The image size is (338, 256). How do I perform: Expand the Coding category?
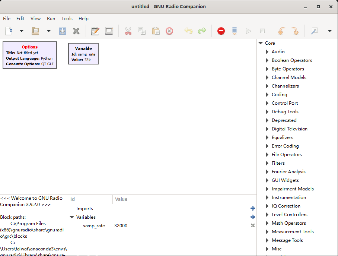pyautogui.click(x=267, y=95)
